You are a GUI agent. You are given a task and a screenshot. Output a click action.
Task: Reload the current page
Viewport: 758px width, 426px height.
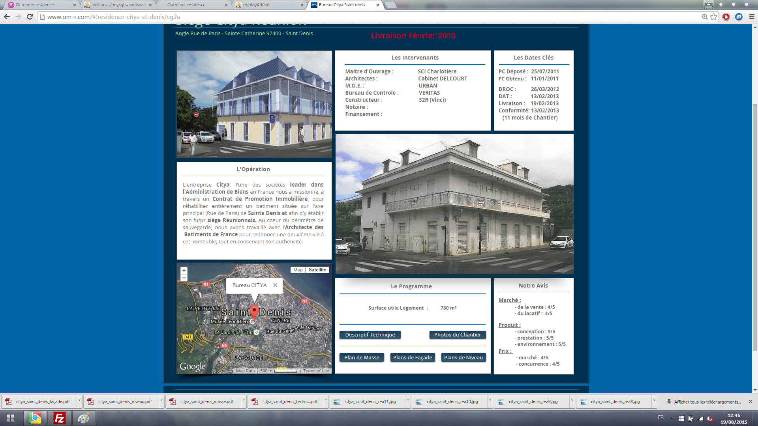(30, 17)
